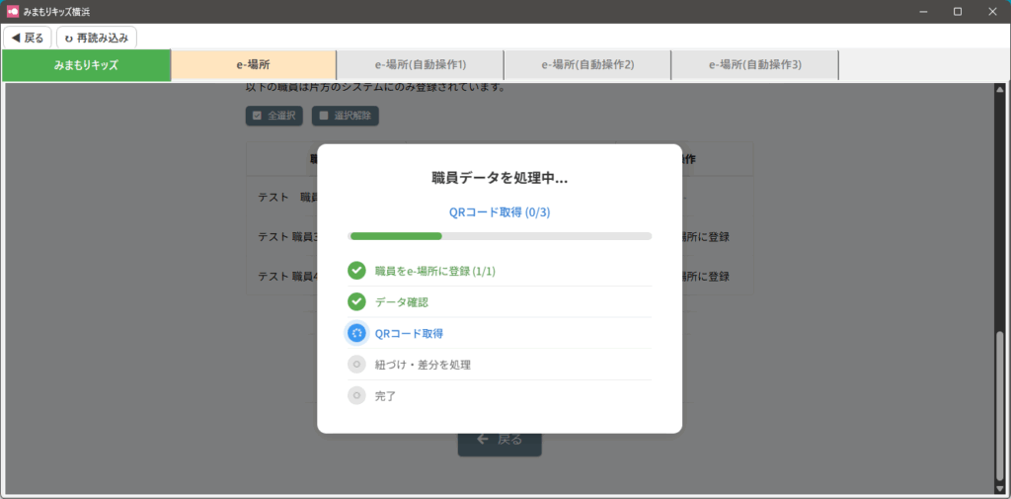Switch to the e-場所 tab
The height and width of the screenshot is (499, 1011).
253,65
